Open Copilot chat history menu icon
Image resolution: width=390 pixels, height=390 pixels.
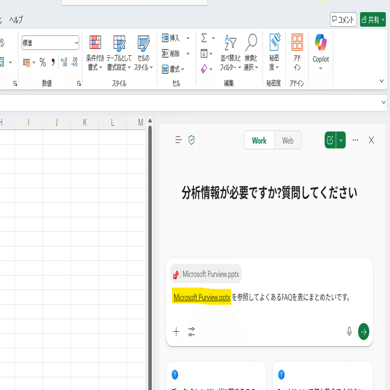179,140
